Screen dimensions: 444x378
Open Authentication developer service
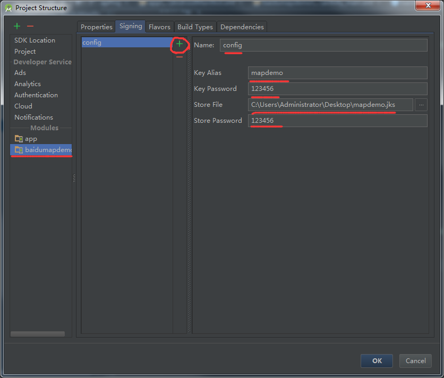click(36, 95)
